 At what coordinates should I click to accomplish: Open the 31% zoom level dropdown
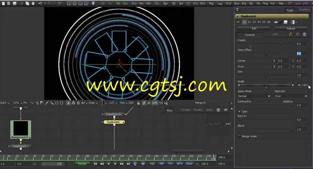pyautogui.click(x=17, y=103)
